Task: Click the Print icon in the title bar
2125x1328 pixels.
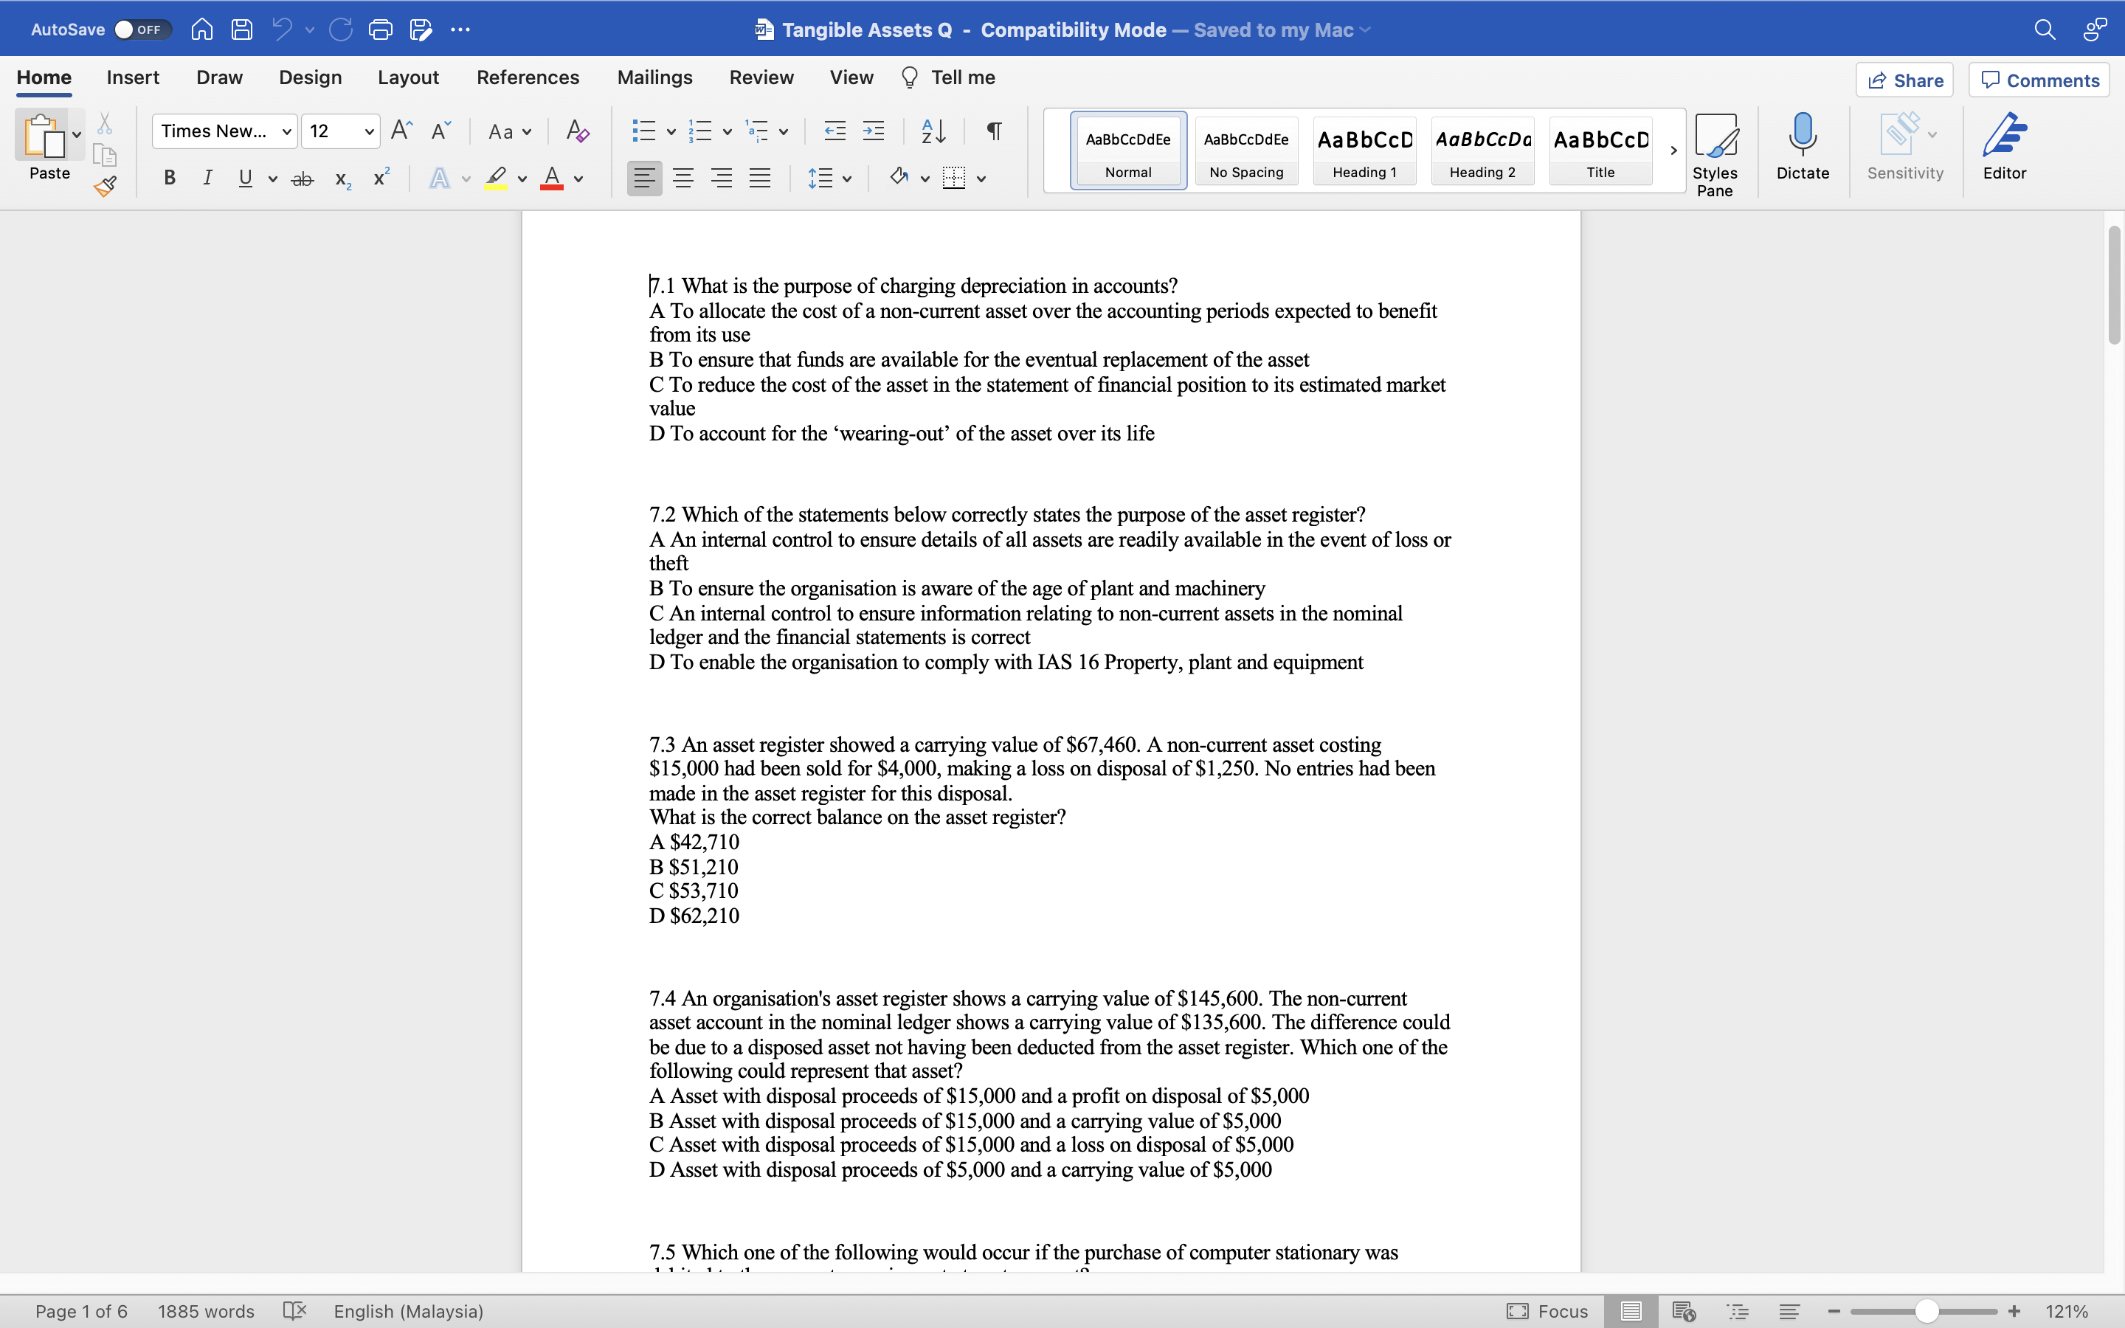Action: [x=380, y=30]
